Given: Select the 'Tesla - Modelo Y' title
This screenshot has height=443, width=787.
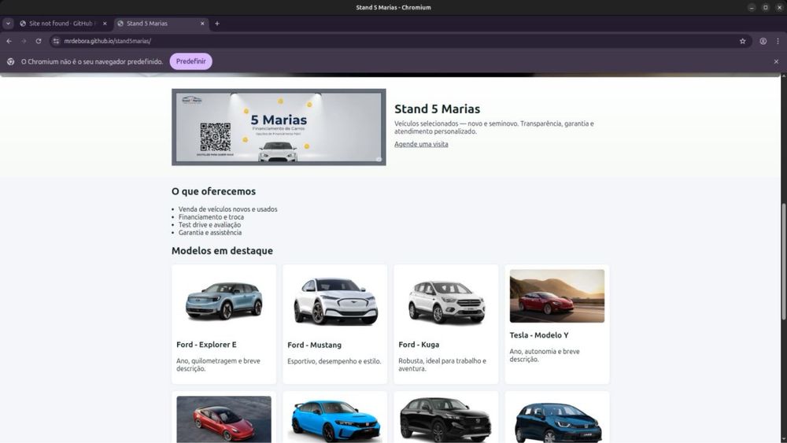Looking at the screenshot, I should [x=539, y=335].
